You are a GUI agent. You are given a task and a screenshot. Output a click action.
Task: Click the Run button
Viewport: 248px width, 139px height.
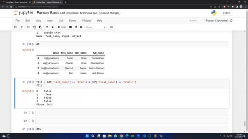click(62, 27)
